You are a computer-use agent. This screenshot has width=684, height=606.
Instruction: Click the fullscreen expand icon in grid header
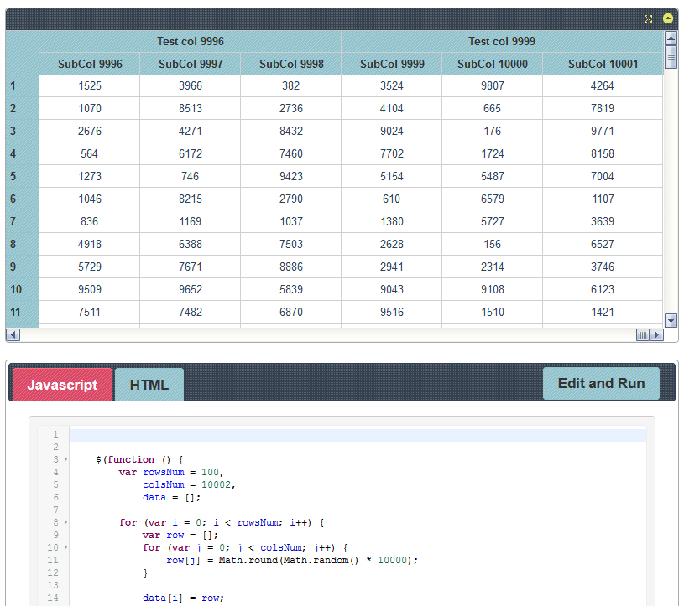(x=648, y=18)
